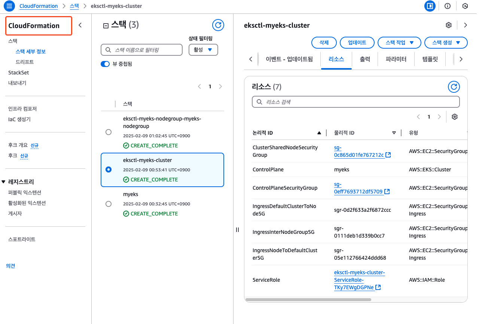The width and height of the screenshot is (479, 324).
Task: Select myeks stack radio button
Action: pyautogui.click(x=109, y=204)
